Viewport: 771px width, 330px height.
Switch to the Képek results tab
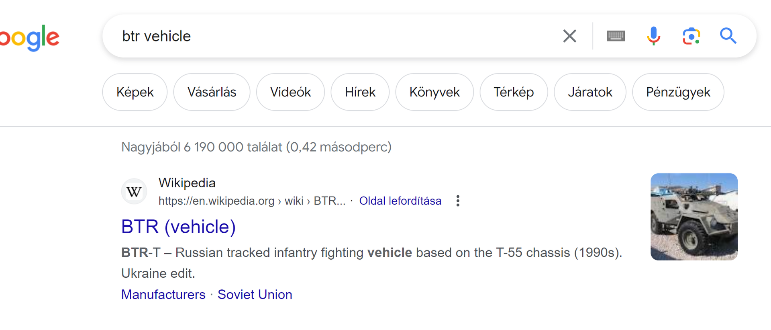click(135, 92)
